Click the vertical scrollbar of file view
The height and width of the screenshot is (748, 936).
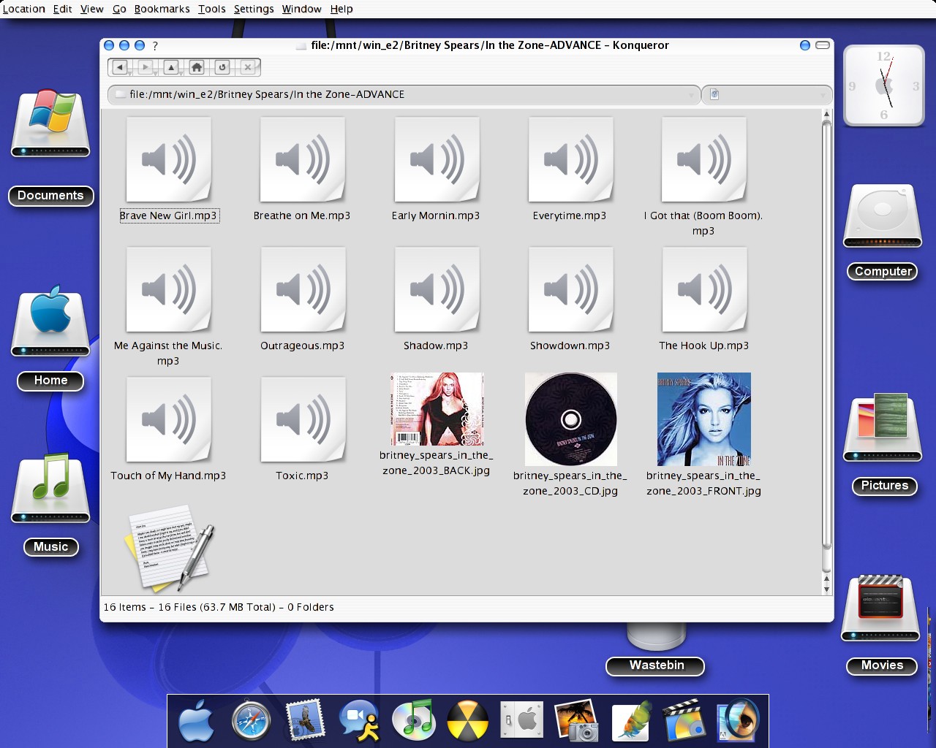(827, 336)
